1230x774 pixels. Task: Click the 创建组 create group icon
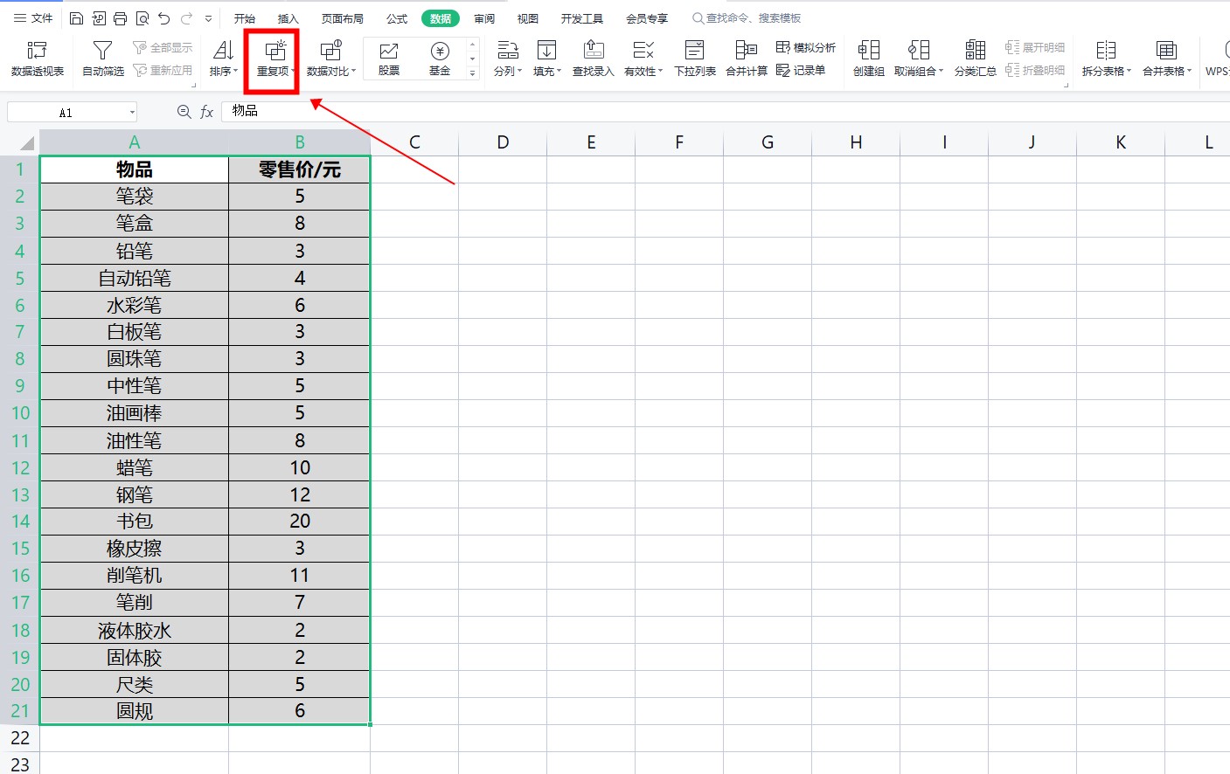coord(868,59)
